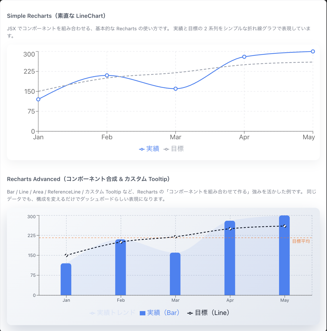This screenshot has width=327, height=331.
Task: Click the Jan marker on the 目標（Line）series
Action: (66, 255)
